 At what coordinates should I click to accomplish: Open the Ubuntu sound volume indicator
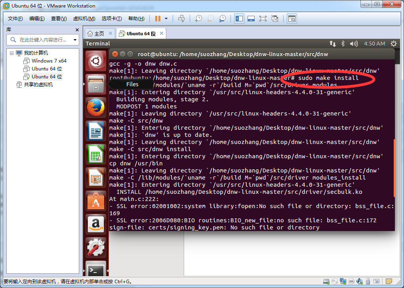(354, 44)
